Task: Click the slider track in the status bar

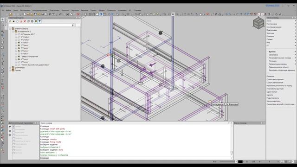Action: point(227,162)
